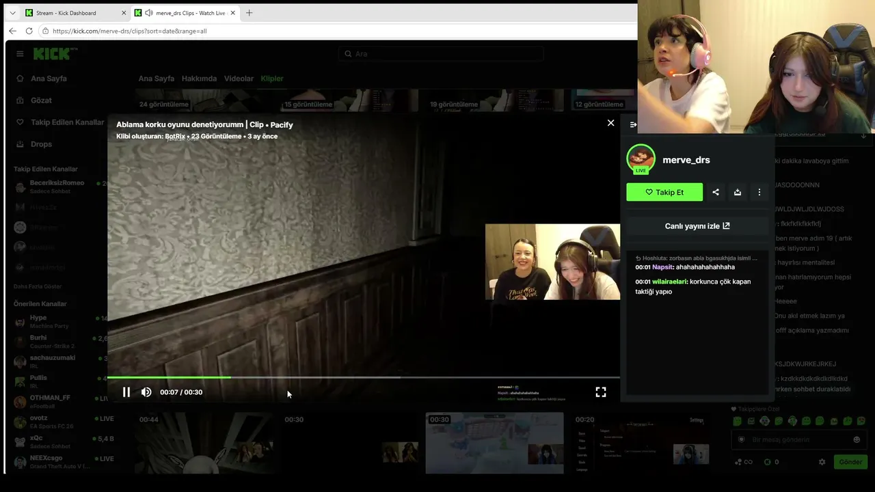
Task: Click the download clip icon
Action: tap(738, 192)
